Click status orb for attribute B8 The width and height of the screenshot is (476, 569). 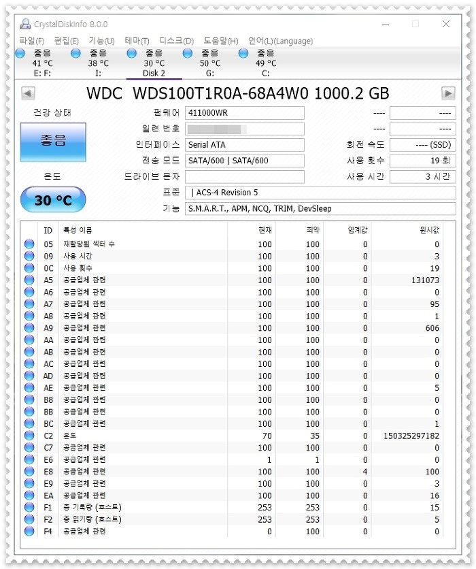pyautogui.click(x=29, y=400)
